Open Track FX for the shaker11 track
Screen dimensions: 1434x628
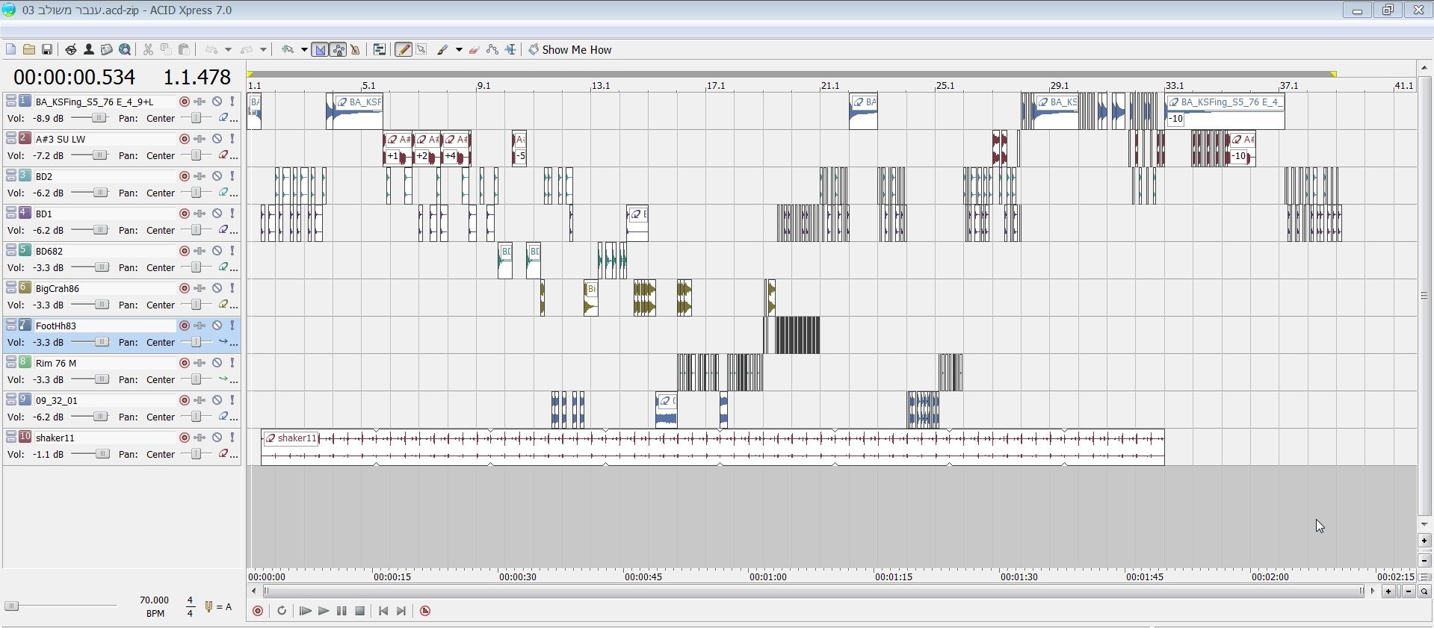point(200,438)
